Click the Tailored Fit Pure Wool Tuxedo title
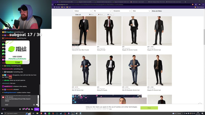This screenshot has height=115, width=205. point(80,50)
